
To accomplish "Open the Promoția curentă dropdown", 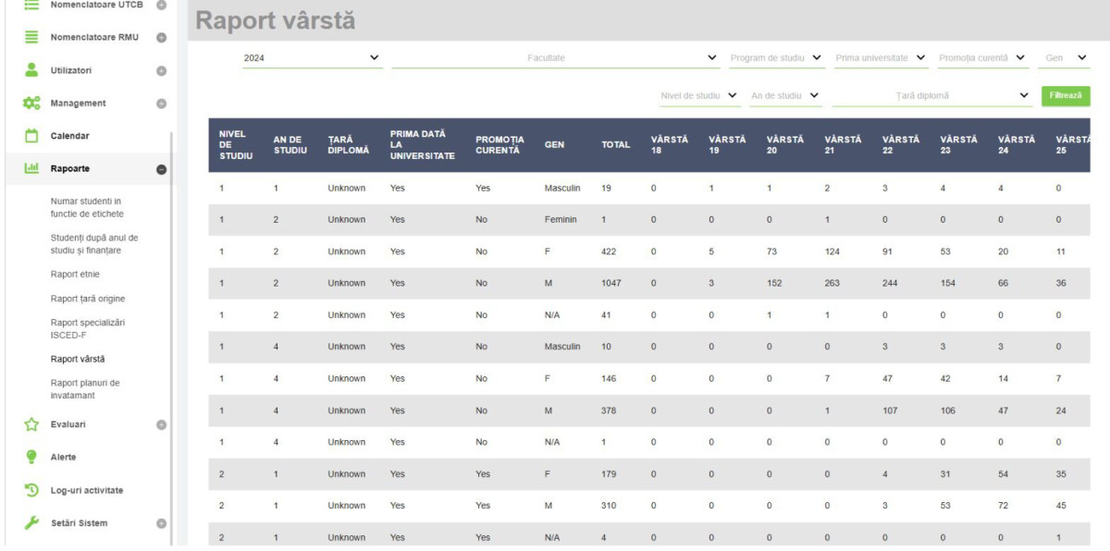I will [982, 57].
